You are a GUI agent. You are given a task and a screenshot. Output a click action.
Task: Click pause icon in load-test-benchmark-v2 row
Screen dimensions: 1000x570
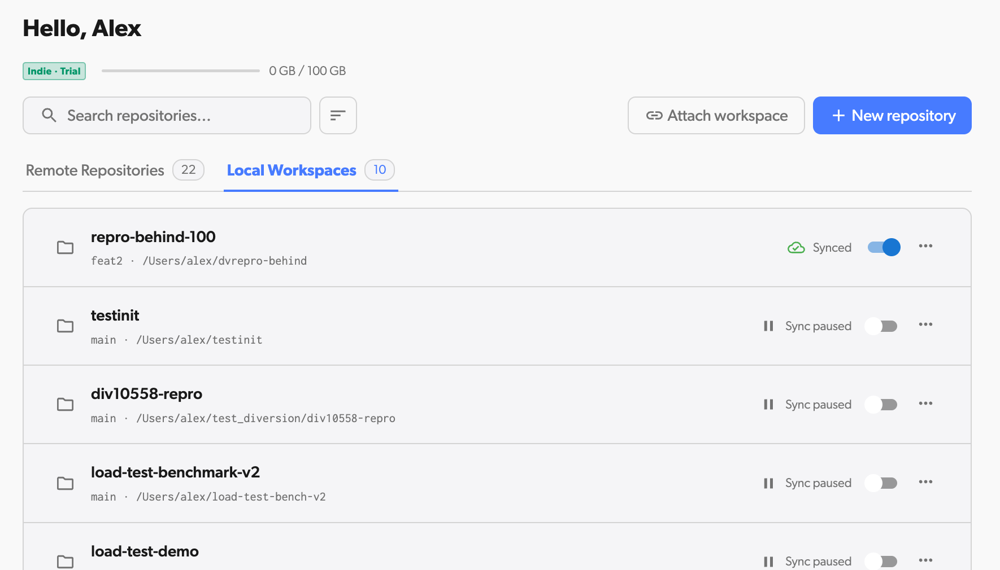pos(768,483)
